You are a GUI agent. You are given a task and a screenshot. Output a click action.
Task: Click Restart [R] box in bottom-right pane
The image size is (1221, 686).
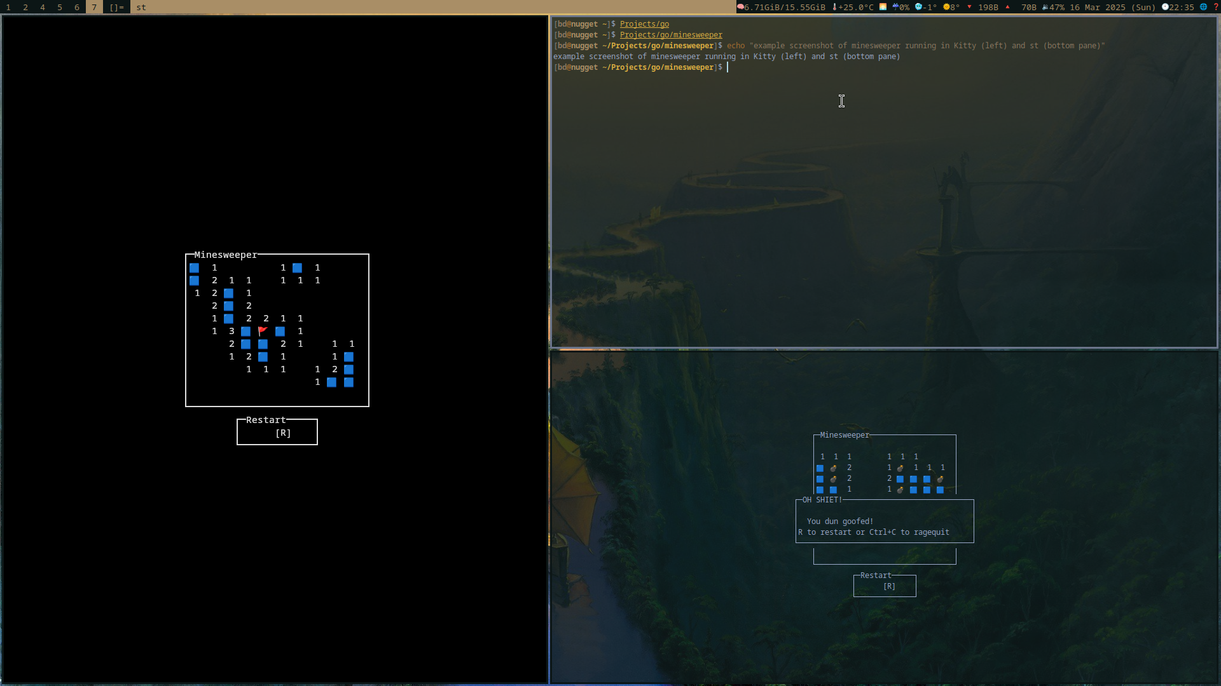(x=885, y=586)
